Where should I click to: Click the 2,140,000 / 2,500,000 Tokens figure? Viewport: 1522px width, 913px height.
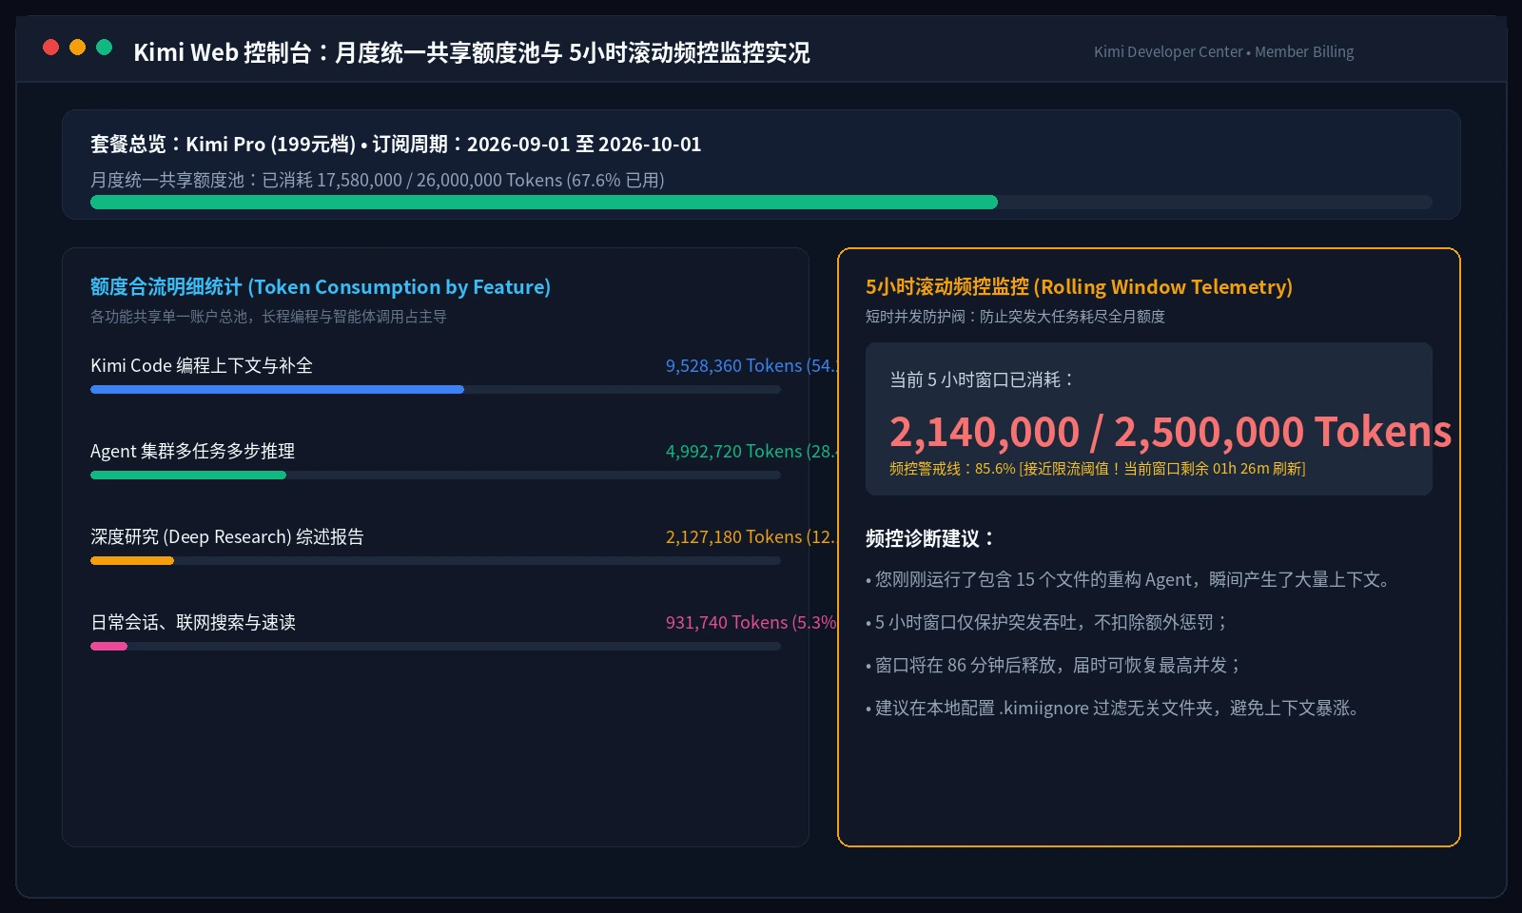click(x=1170, y=432)
